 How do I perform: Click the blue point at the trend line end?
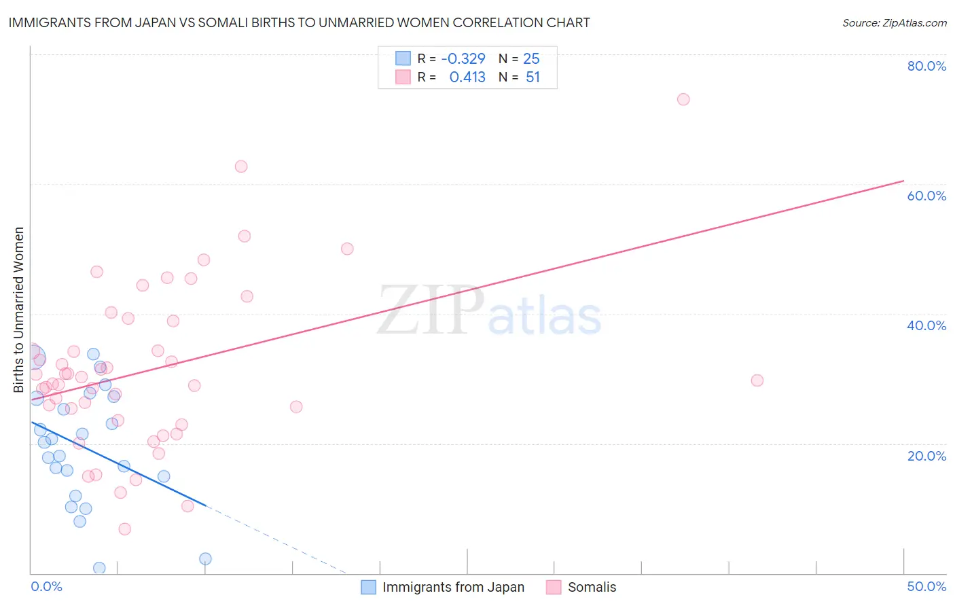205,558
